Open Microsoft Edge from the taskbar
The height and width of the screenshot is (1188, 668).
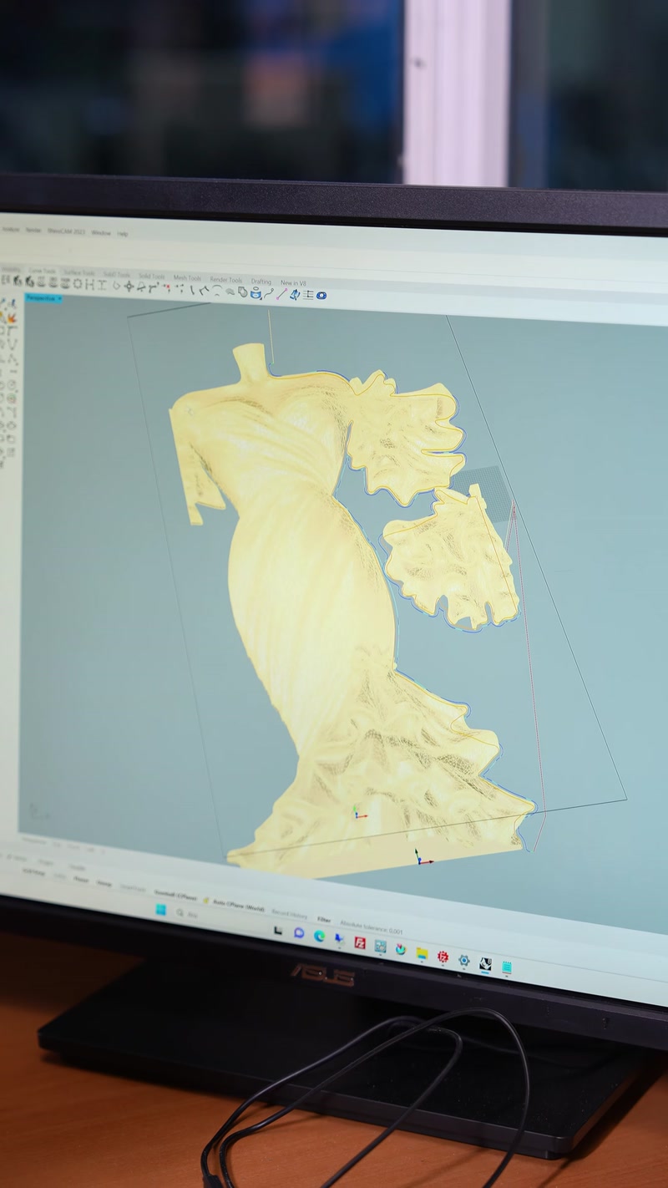[x=319, y=937]
